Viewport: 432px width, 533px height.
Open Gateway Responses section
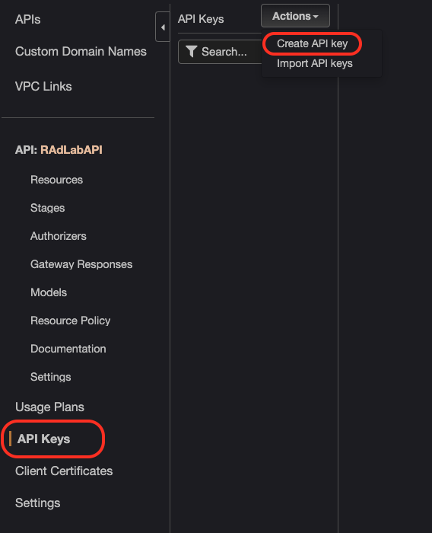[81, 264]
